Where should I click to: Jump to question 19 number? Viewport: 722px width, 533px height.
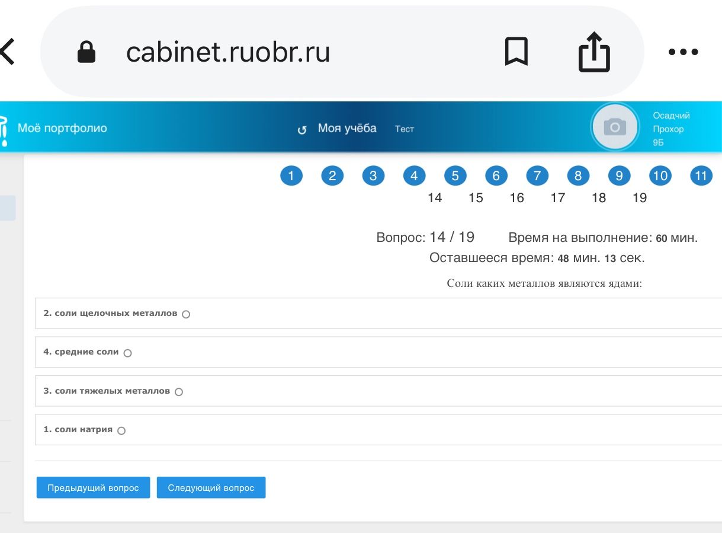(640, 198)
